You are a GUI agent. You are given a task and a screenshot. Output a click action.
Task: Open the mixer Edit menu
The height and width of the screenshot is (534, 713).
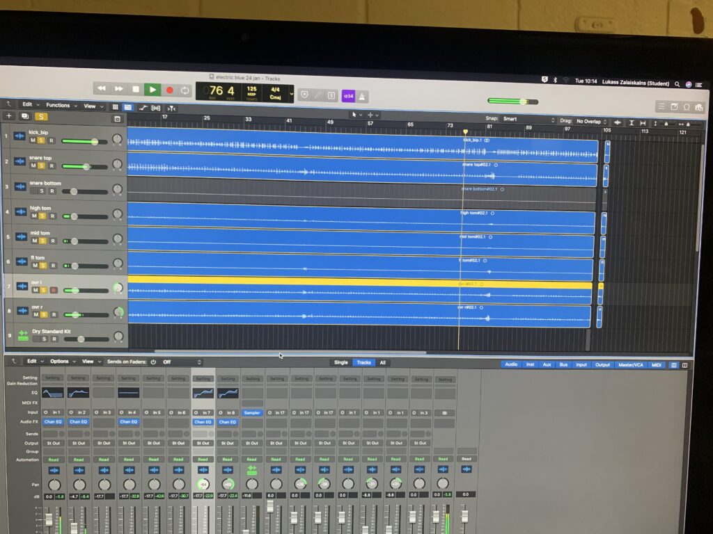tap(35, 361)
